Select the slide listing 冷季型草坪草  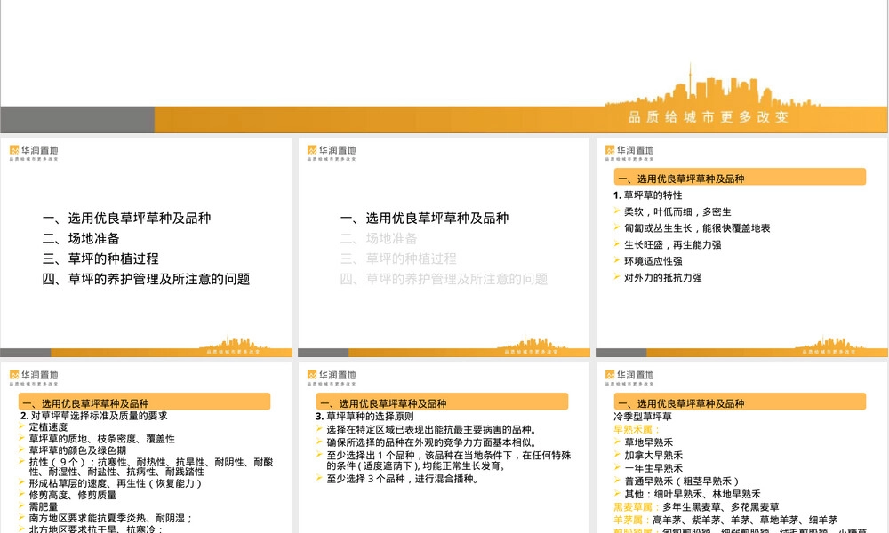(741, 448)
